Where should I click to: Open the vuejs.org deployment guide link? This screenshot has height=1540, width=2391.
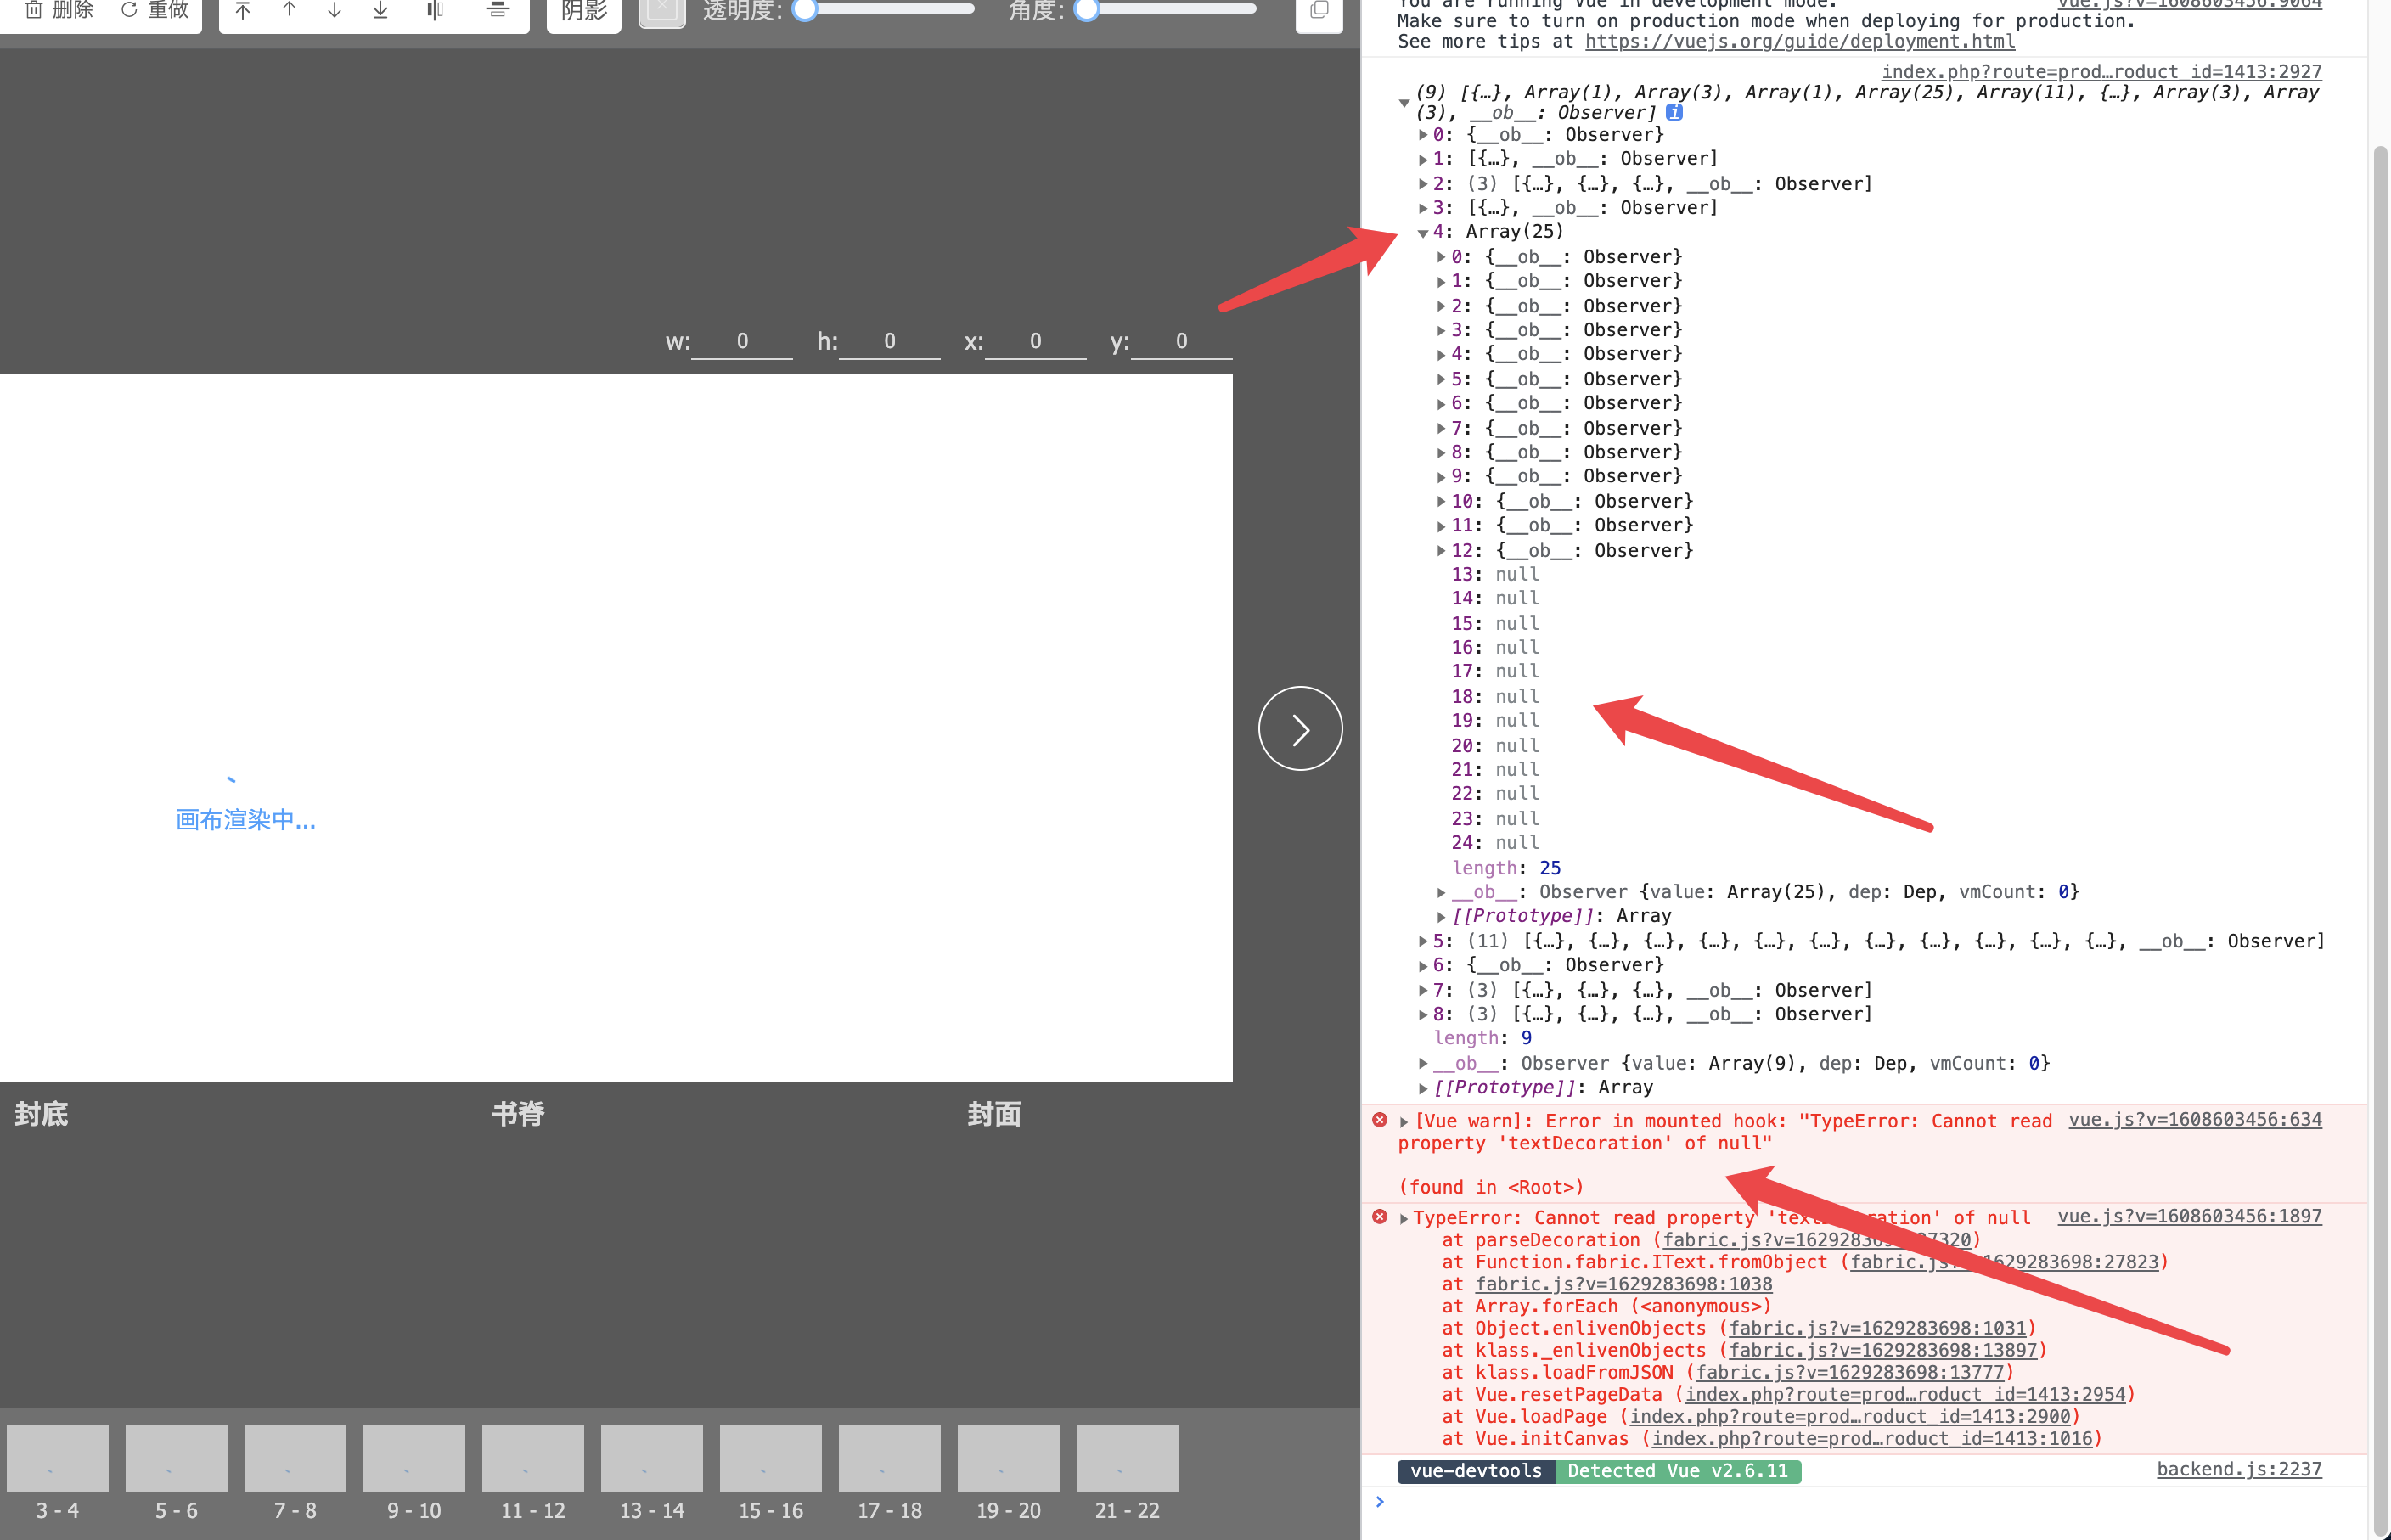click(x=1798, y=41)
